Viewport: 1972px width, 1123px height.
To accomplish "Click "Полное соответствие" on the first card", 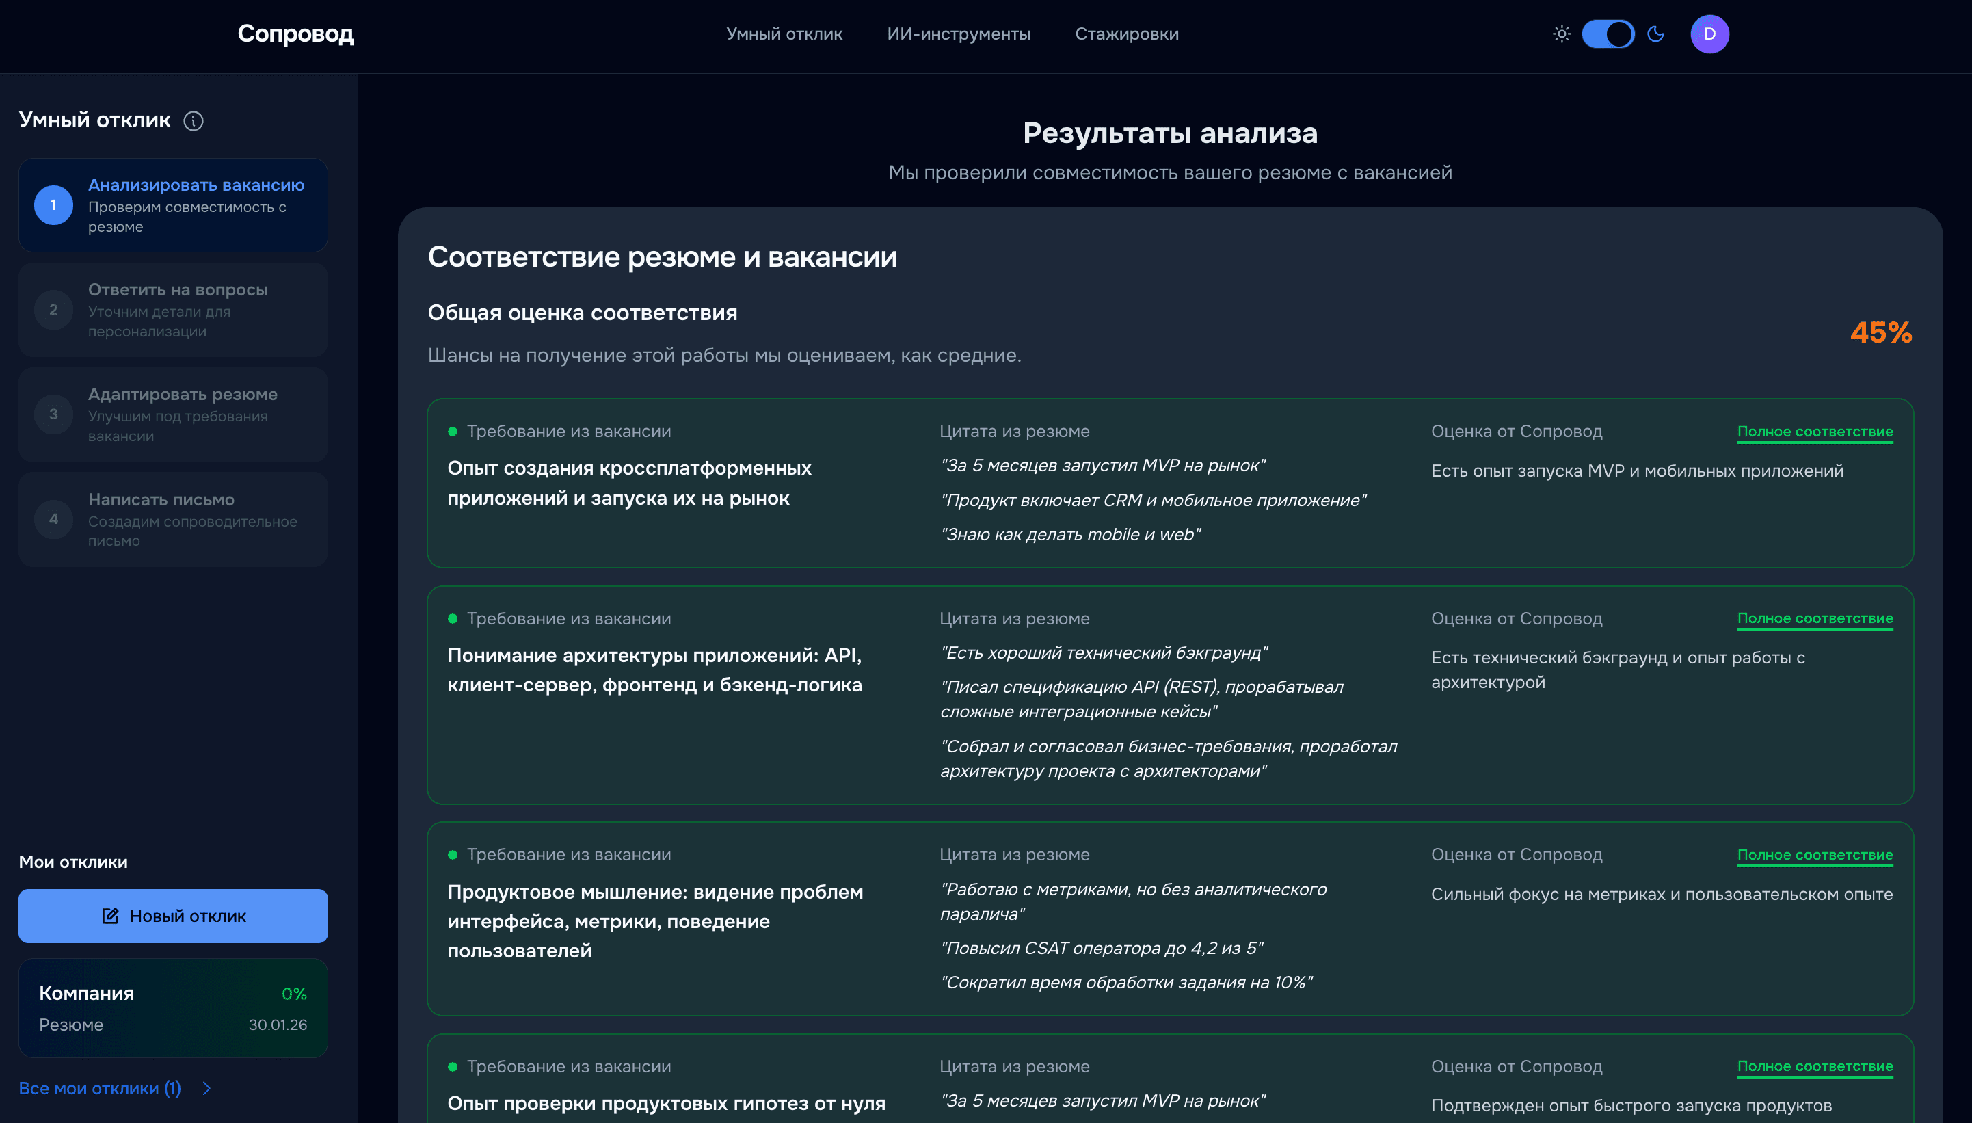I will (x=1815, y=431).
